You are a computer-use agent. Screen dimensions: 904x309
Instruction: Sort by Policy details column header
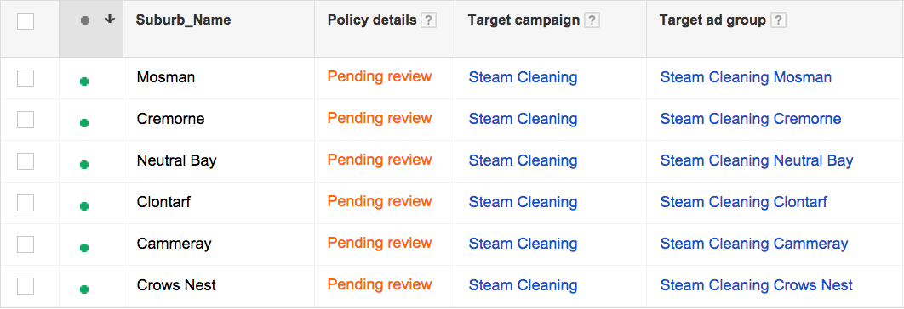pos(372,20)
